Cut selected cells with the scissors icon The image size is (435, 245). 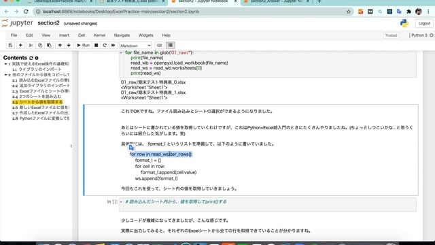31,46
